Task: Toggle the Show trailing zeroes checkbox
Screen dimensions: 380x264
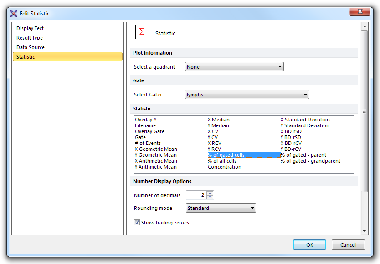Action: coord(137,223)
